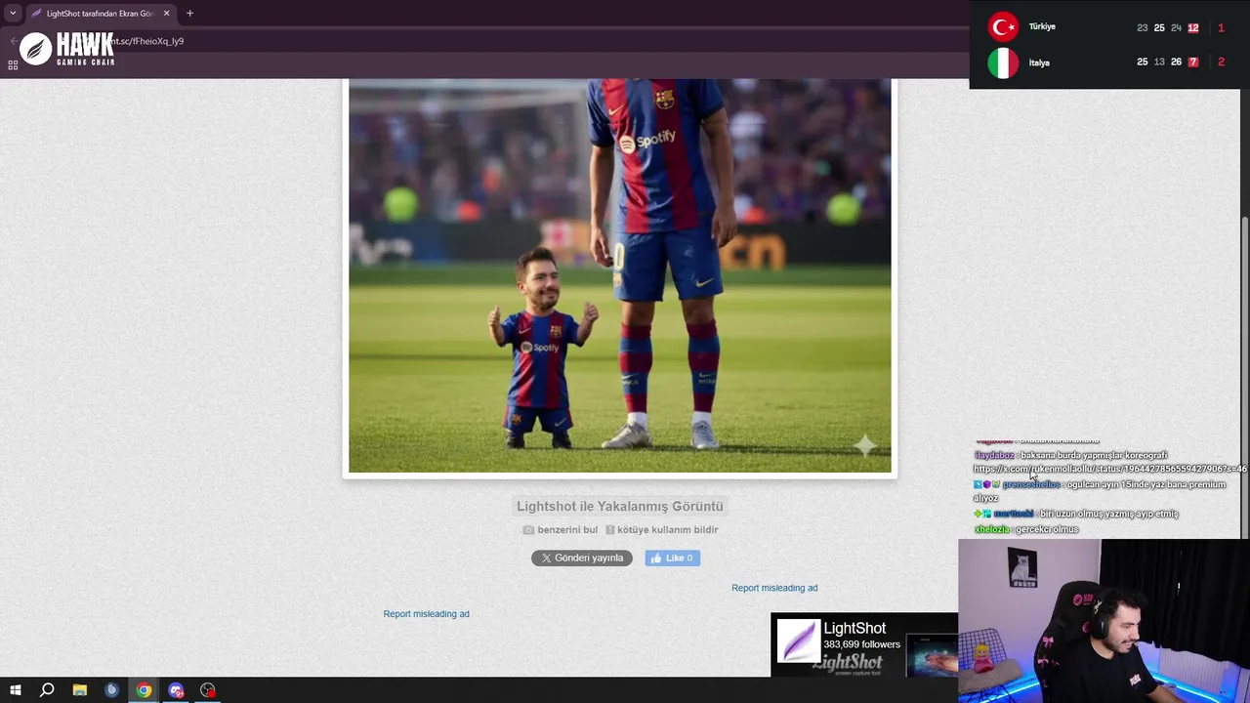Click kötüye kullanım bildir link
Viewport: 1250px width, 703px height.
tap(661, 530)
